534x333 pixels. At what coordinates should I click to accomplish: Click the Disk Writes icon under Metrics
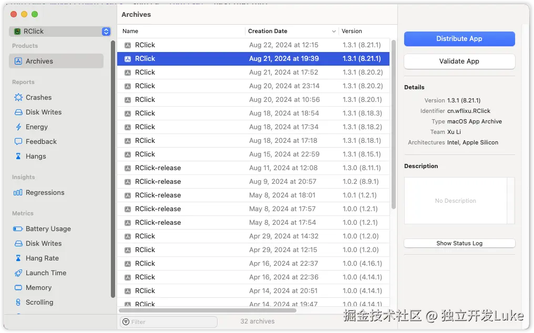(x=18, y=244)
